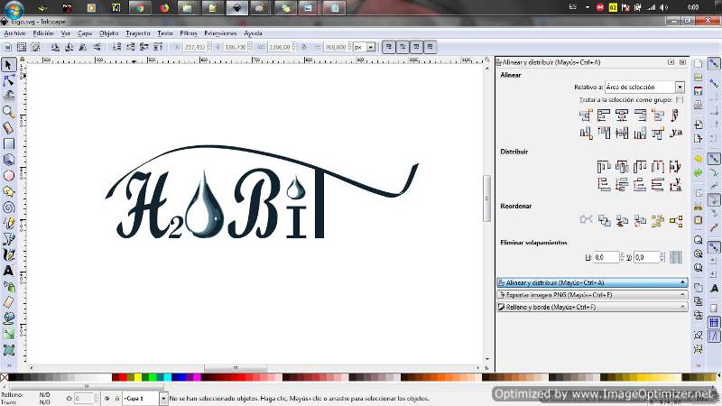Select the Pencil freehand tool
Screen dimensions: 722x406
coord(8,223)
